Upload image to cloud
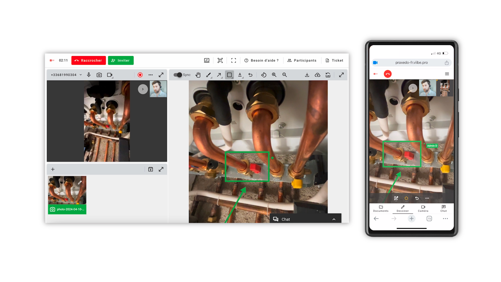 tap(317, 75)
